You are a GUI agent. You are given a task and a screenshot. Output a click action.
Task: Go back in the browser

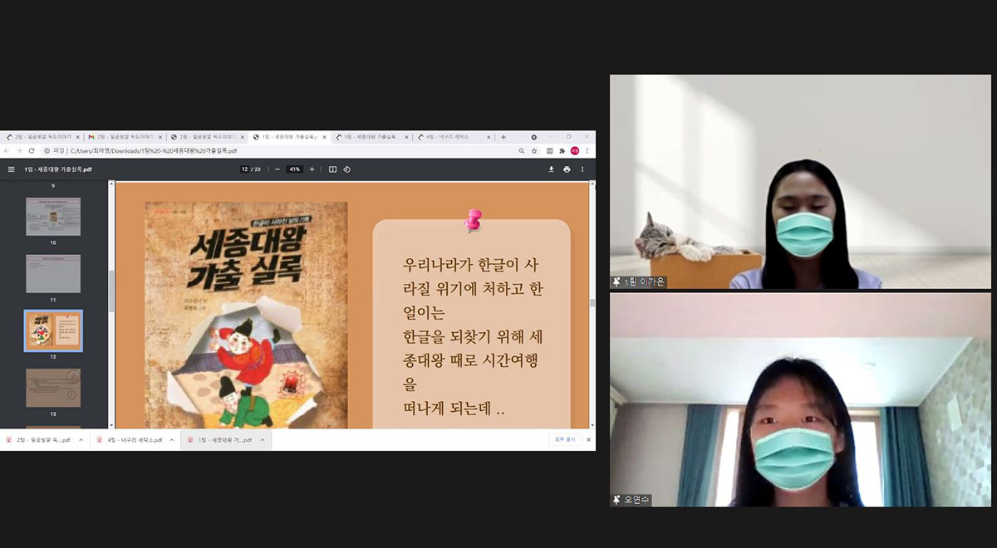point(7,151)
